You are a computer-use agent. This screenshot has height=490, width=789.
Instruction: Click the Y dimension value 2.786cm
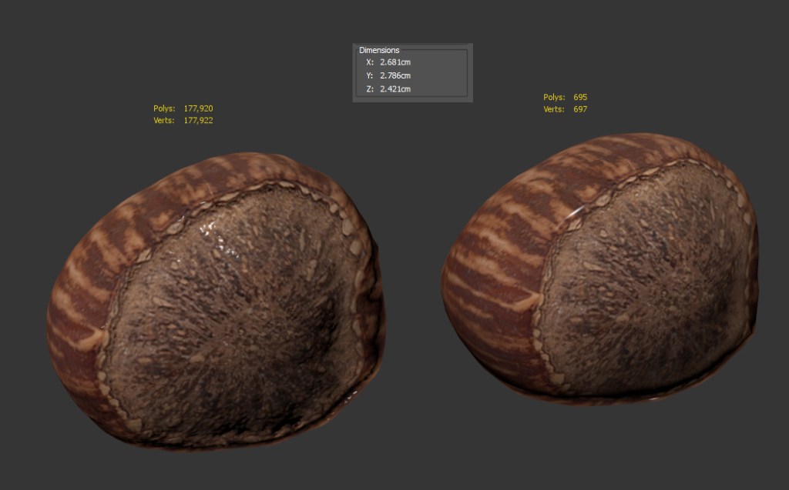point(394,75)
